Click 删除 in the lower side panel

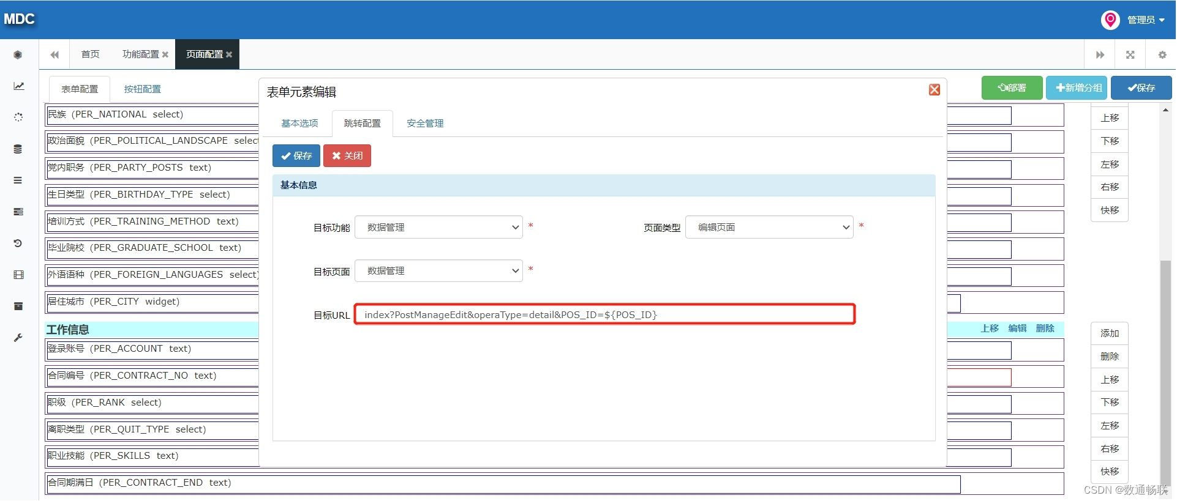[x=1110, y=357]
